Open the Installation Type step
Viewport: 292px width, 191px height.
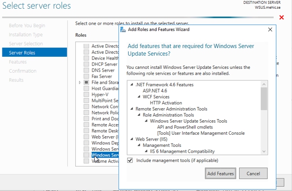coord(26,34)
